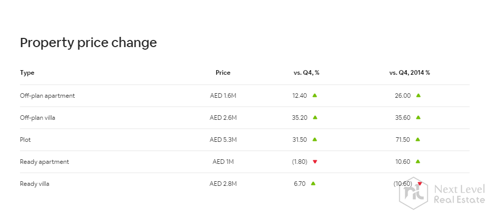Click green up arrow beside 12.40 value
Screen dimensions: 486x213
pos(315,95)
